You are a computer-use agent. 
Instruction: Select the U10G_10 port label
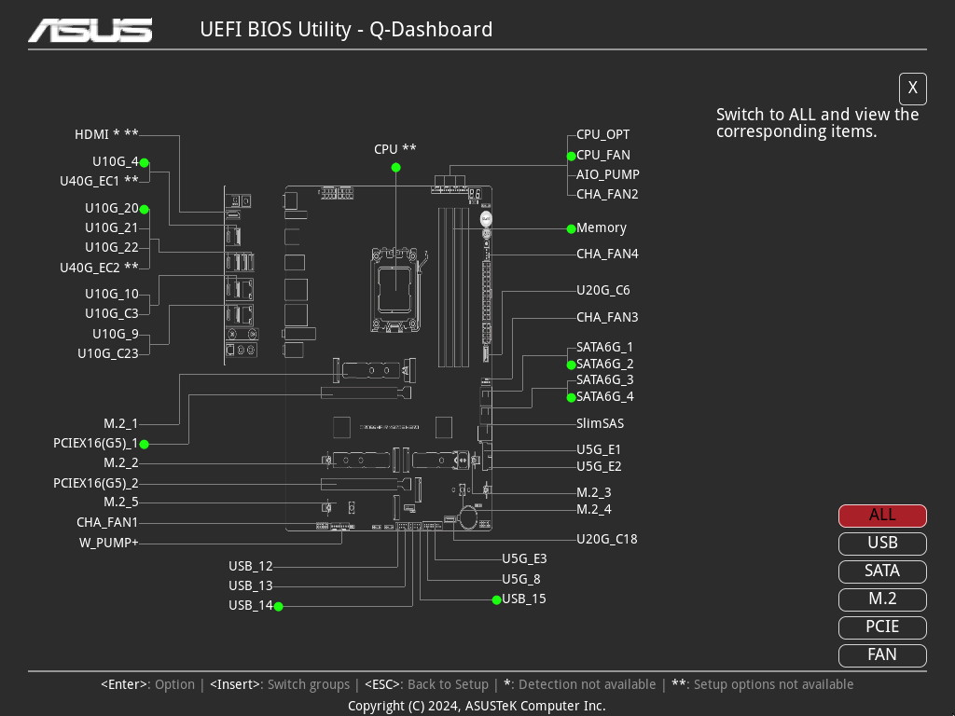(112, 294)
